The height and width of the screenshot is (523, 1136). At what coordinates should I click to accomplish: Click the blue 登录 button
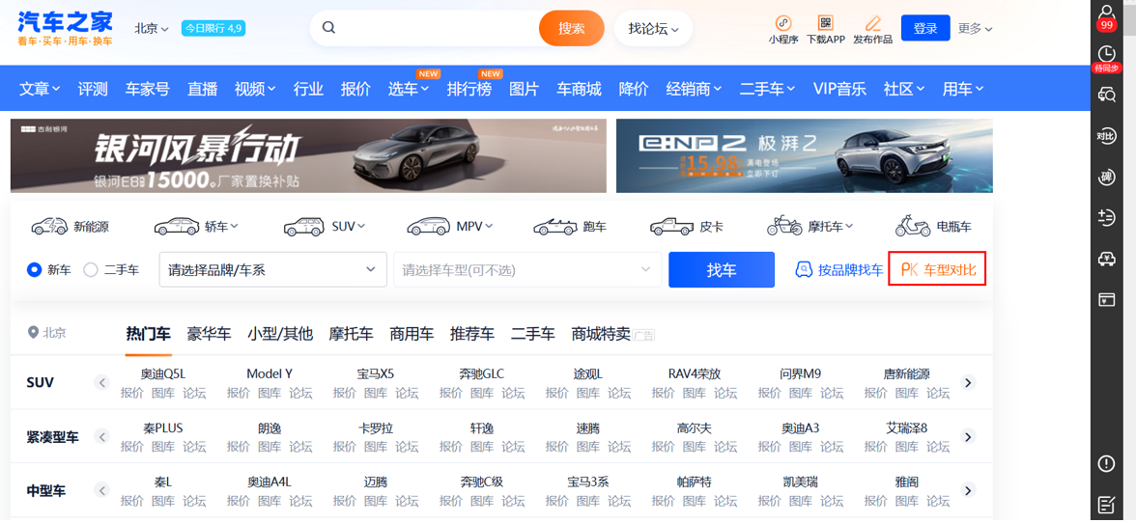coord(925,28)
